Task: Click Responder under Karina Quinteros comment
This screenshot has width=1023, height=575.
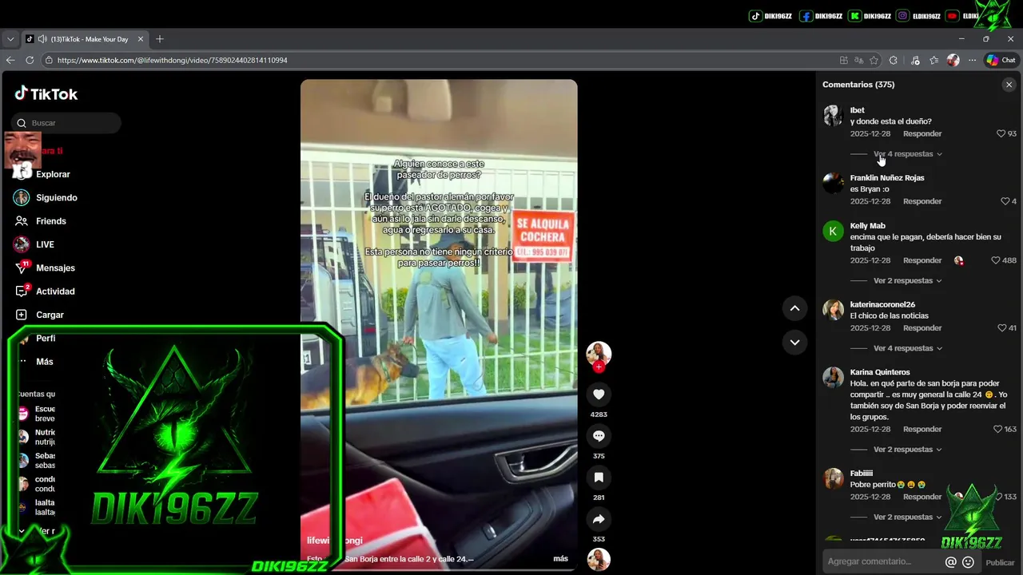Action: coord(922,430)
